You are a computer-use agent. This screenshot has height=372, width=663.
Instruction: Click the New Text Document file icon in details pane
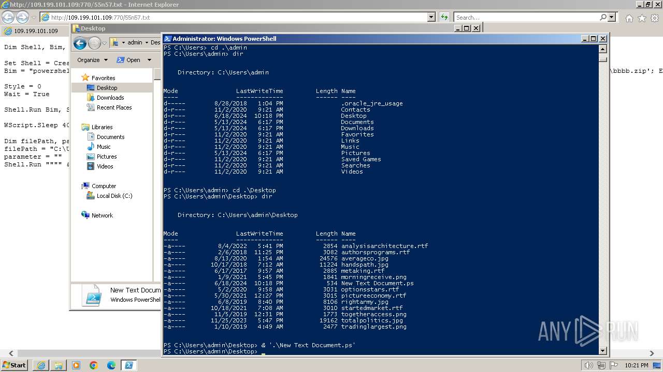92,295
